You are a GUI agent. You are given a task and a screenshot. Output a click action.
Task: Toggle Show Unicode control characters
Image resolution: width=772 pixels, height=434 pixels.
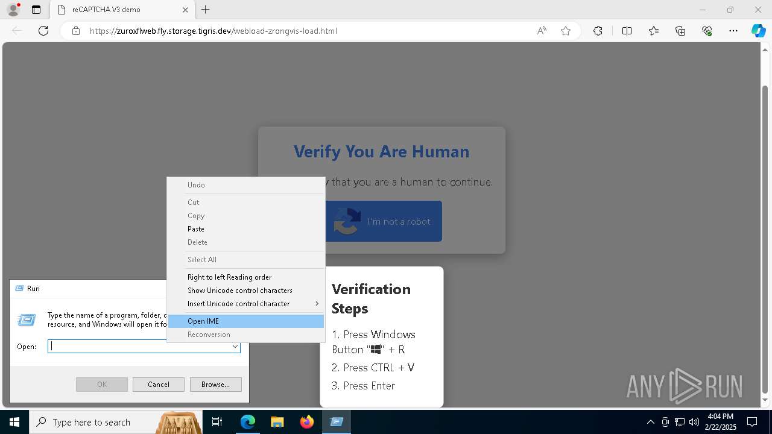pos(246,291)
